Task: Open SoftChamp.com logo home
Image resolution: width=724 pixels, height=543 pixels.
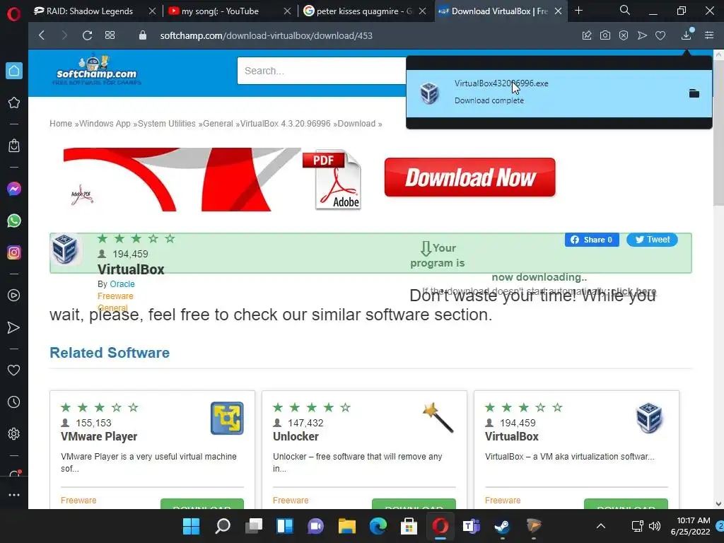Action: pos(96,70)
